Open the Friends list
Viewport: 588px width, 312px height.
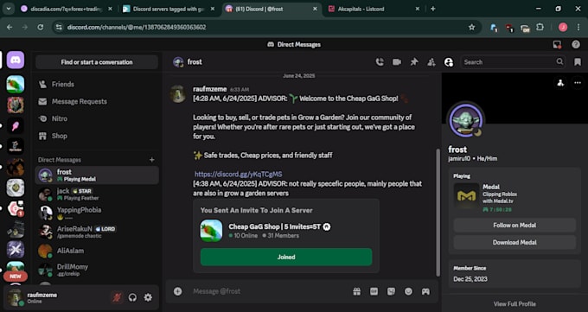point(97,85)
